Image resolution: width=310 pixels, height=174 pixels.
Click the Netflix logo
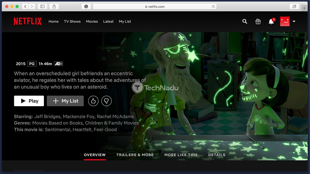[28, 21]
